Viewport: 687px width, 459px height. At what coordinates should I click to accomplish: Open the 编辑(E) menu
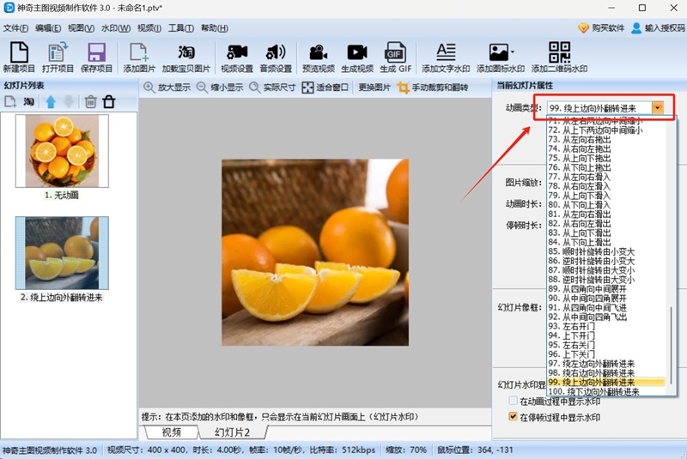point(48,28)
